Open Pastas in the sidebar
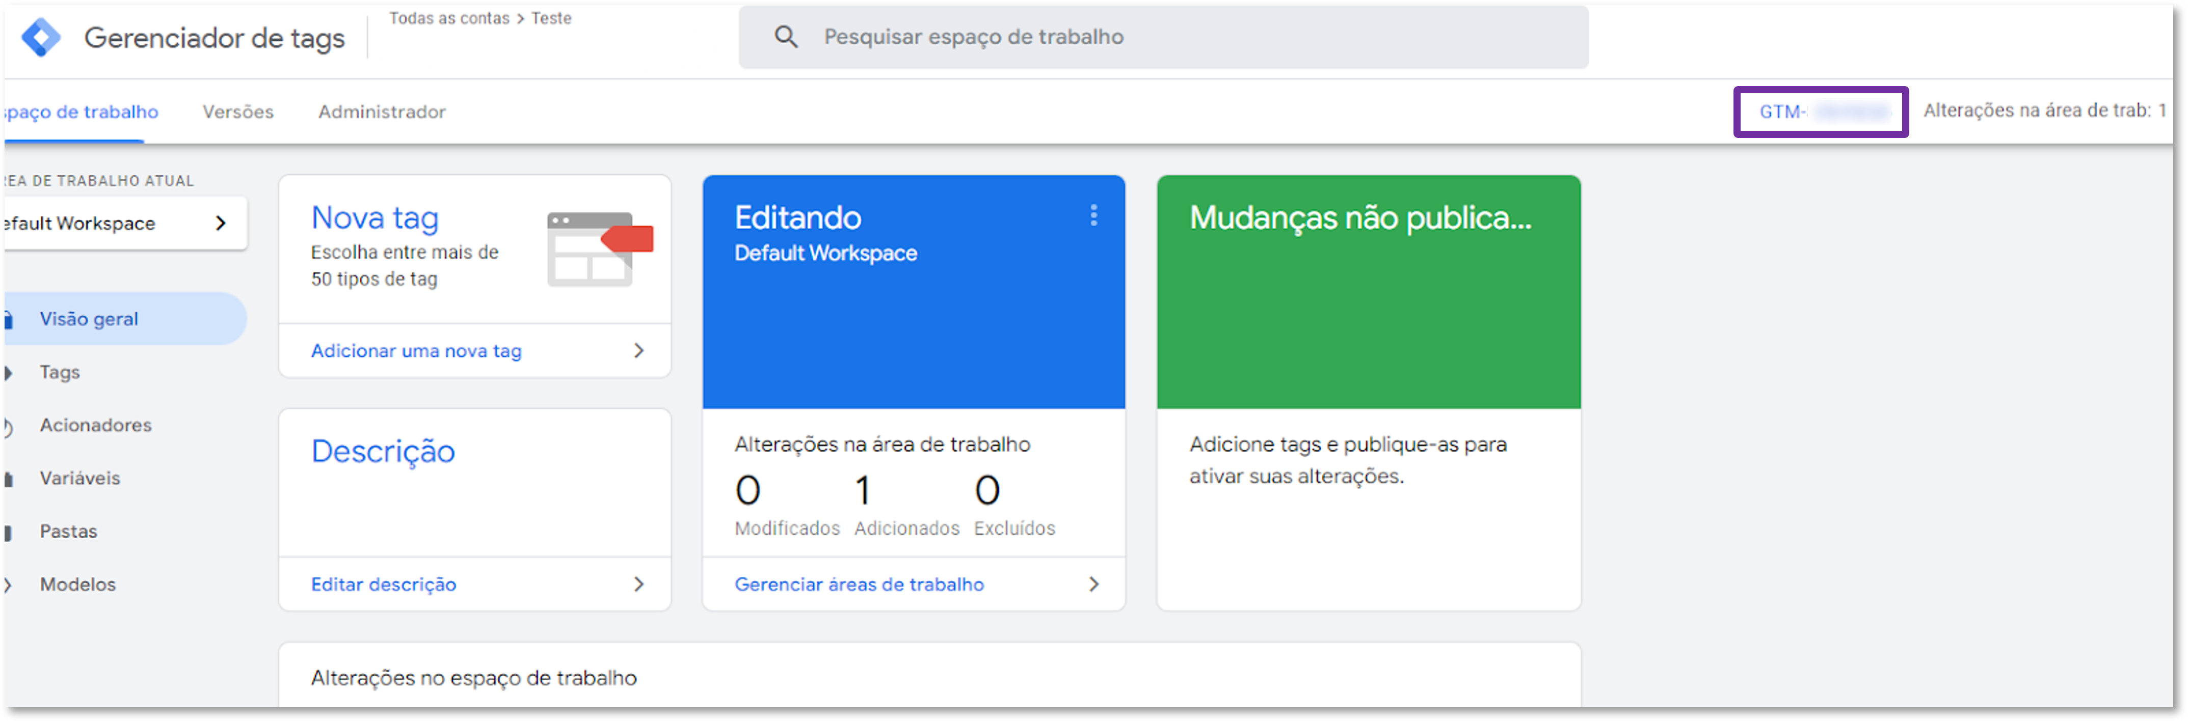This screenshot has height=722, width=2188. (x=68, y=532)
